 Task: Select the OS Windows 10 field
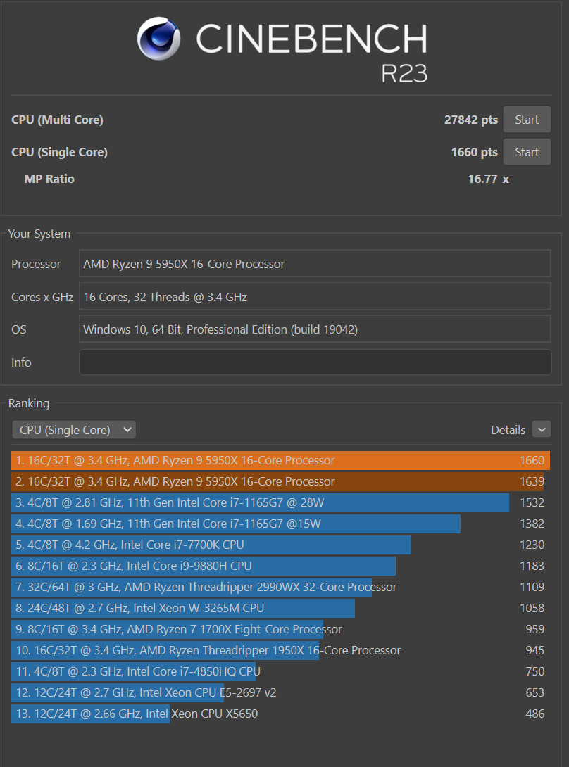click(x=315, y=329)
